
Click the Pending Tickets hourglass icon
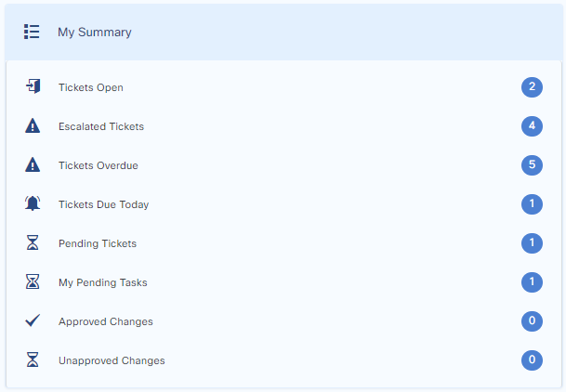pyautogui.click(x=33, y=243)
